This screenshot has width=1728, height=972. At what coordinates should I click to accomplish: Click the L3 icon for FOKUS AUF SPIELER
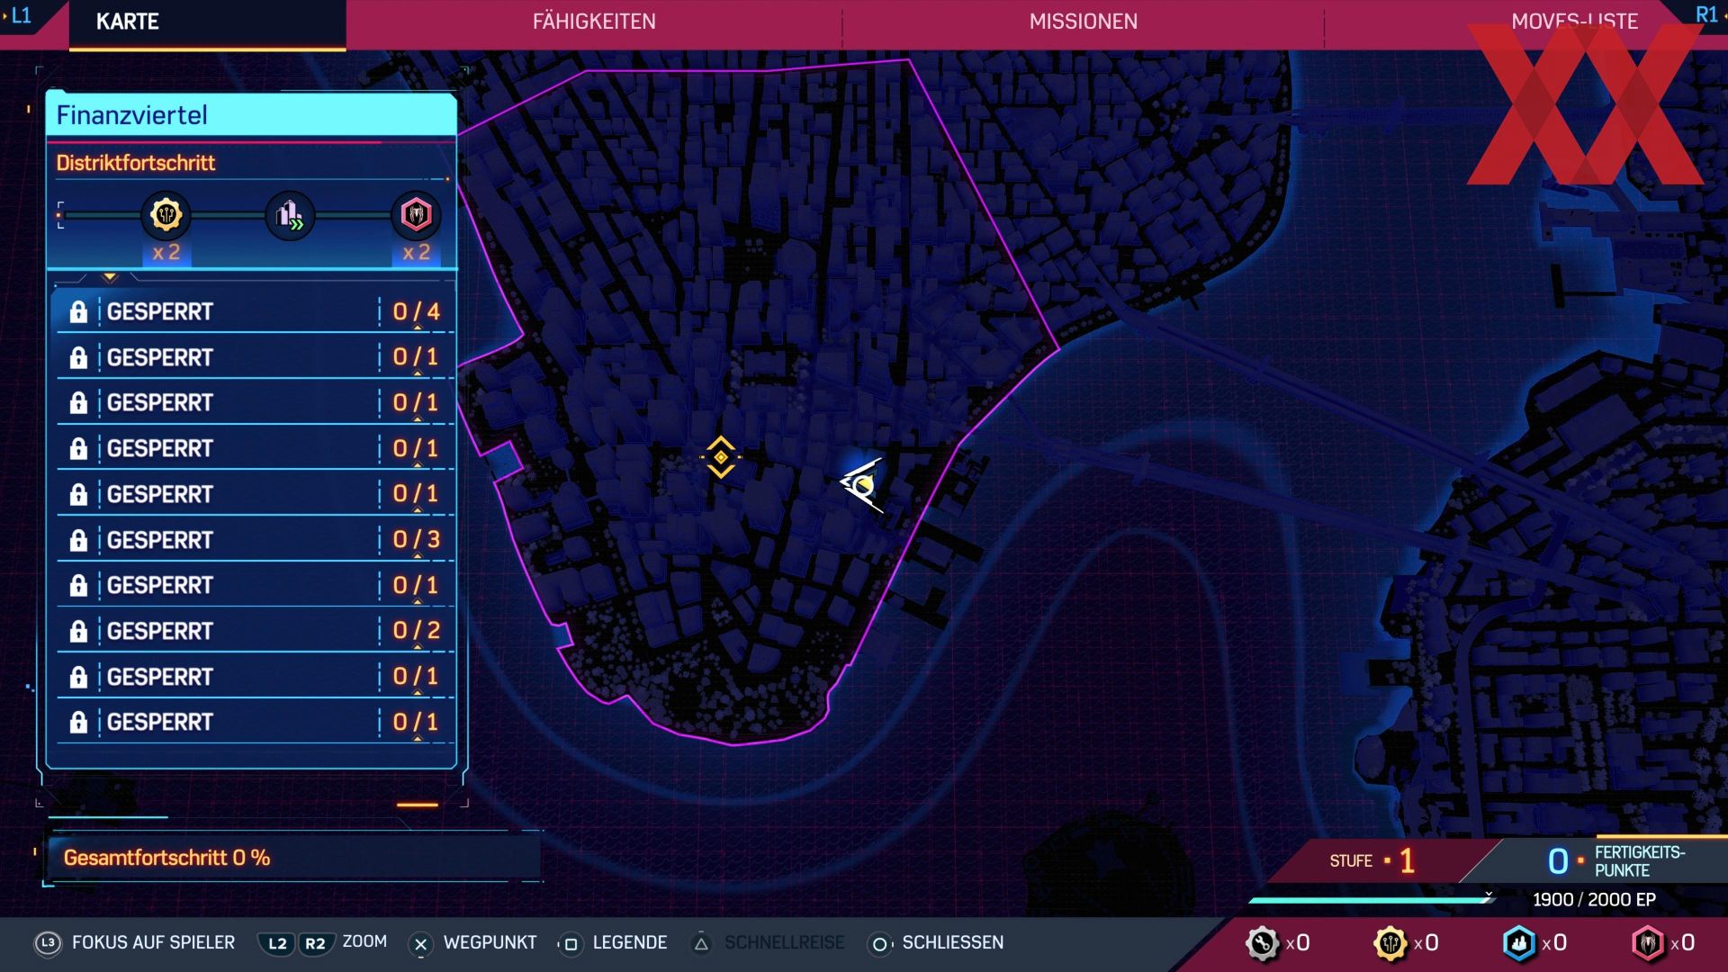[48, 942]
